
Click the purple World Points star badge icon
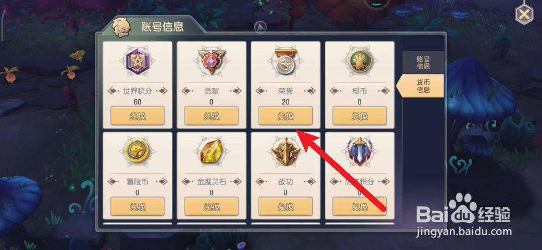[137, 62]
